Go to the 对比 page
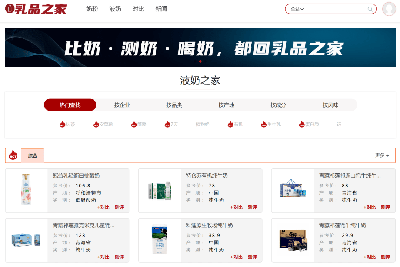The height and width of the screenshot is (267, 400). tap(138, 9)
